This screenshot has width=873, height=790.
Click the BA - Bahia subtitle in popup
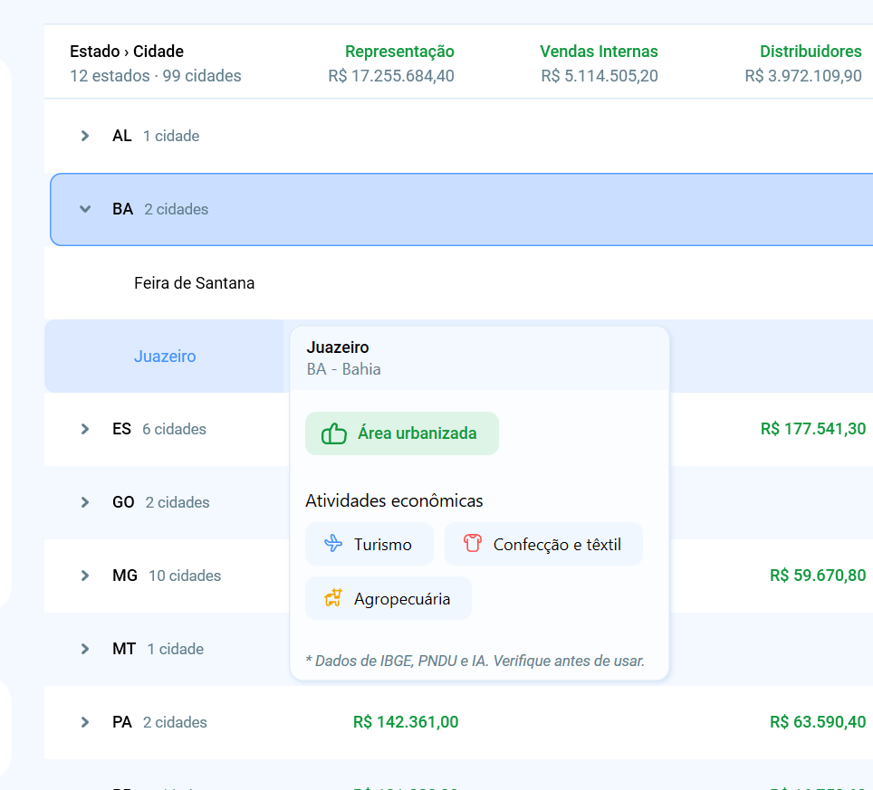[x=343, y=369]
